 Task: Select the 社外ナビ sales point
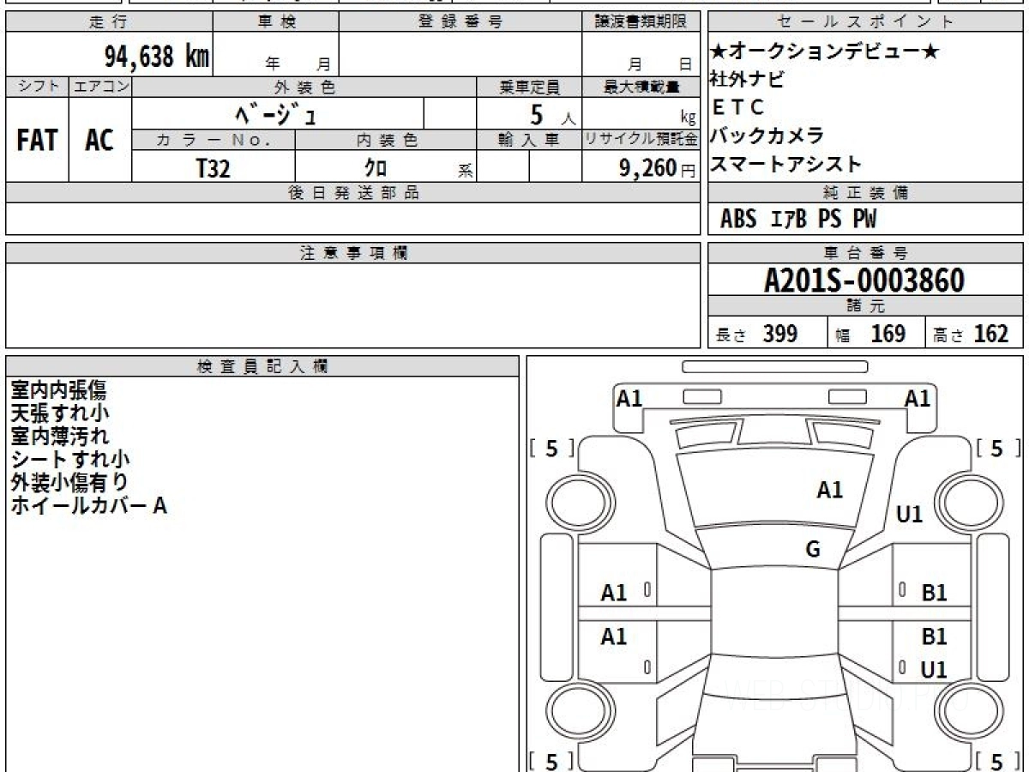747,80
